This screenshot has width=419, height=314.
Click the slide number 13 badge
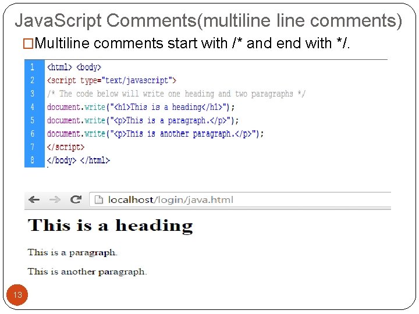tap(17, 295)
